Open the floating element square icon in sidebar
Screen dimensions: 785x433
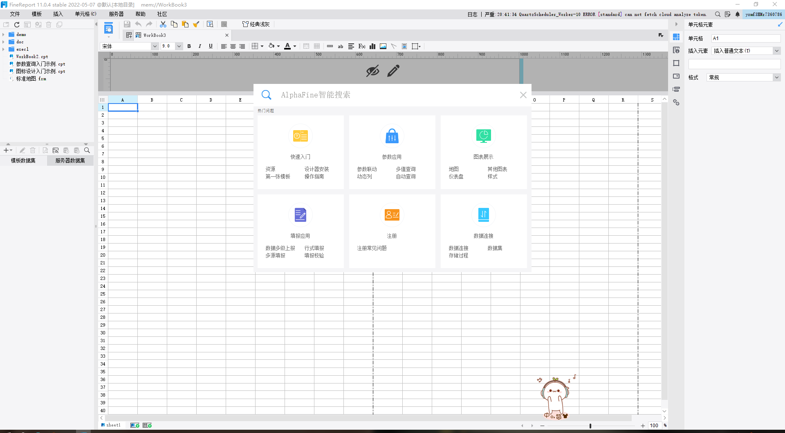pos(676,63)
